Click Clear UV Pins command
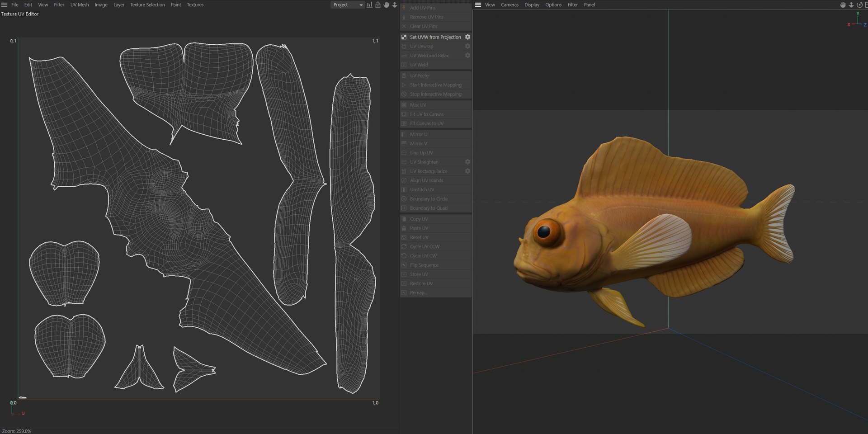This screenshot has width=868, height=434. [436, 26]
